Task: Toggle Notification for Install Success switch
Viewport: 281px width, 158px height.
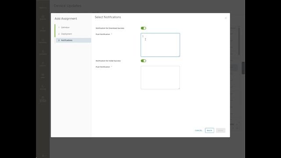Action: 144,61
